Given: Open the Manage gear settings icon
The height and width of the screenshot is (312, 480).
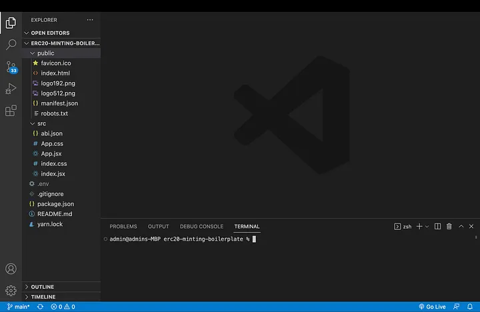Looking at the screenshot, I should (11, 291).
